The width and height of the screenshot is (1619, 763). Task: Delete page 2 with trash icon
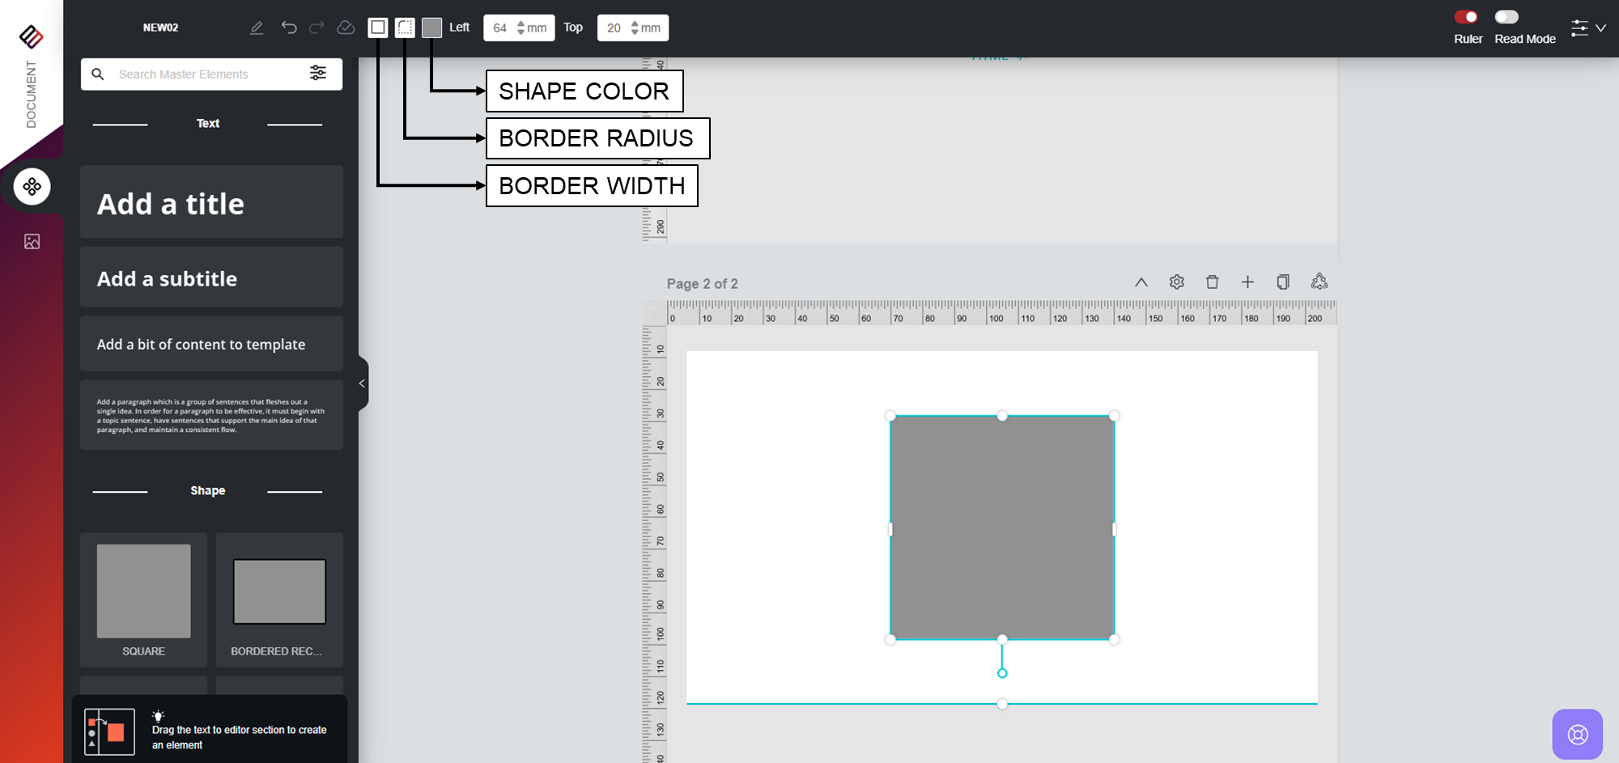click(1212, 282)
